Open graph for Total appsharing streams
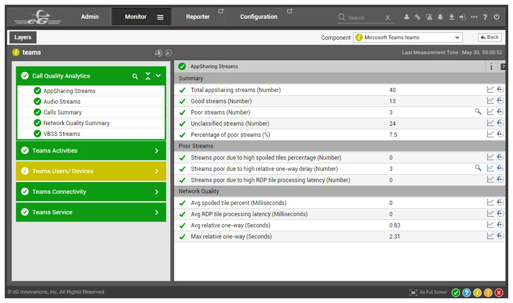Viewport: 513px width, 303px height. (490, 90)
